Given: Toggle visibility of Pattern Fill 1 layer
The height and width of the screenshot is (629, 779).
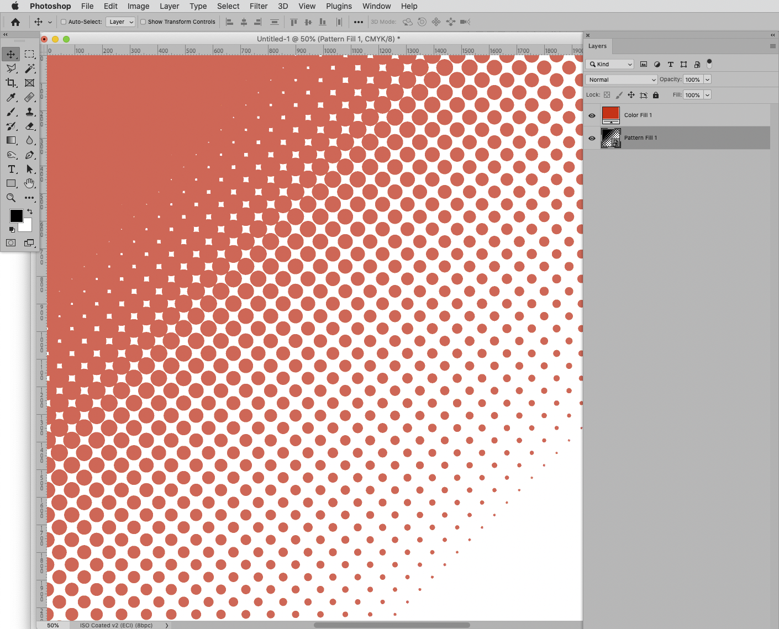Looking at the screenshot, I should click(x=592, y=138).
